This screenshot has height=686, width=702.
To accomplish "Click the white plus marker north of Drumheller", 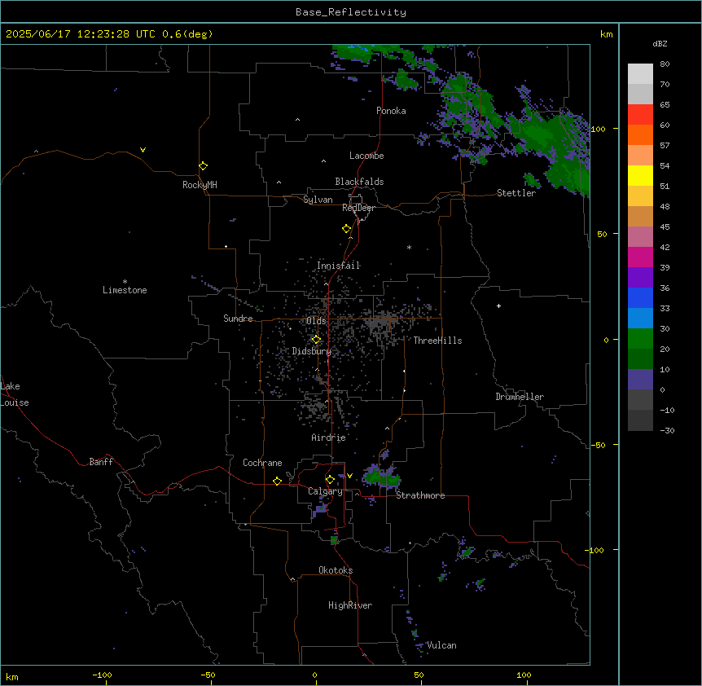I will click(x=498, y=306).
